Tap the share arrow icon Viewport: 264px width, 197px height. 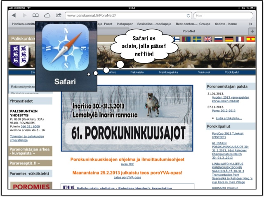(59, 15)
